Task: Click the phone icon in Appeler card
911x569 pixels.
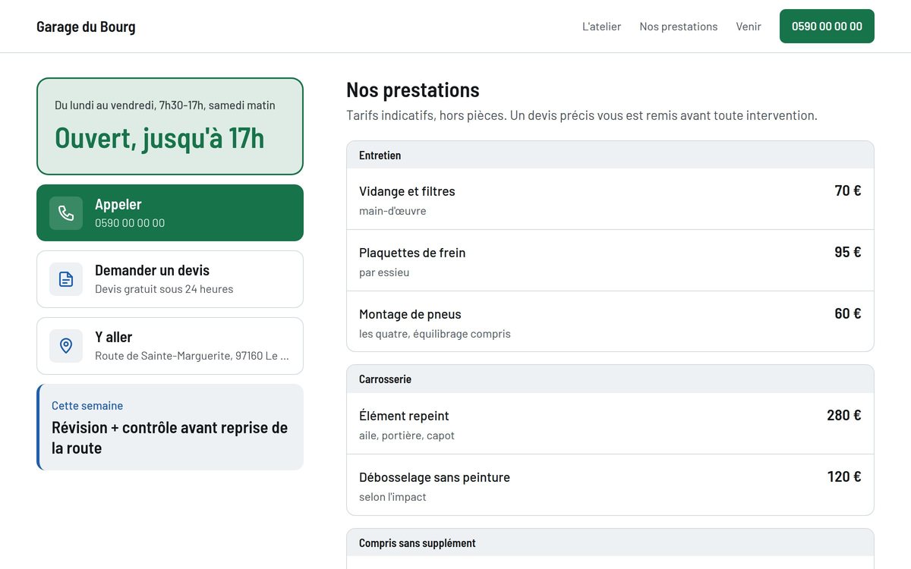Action: point(66,213)
